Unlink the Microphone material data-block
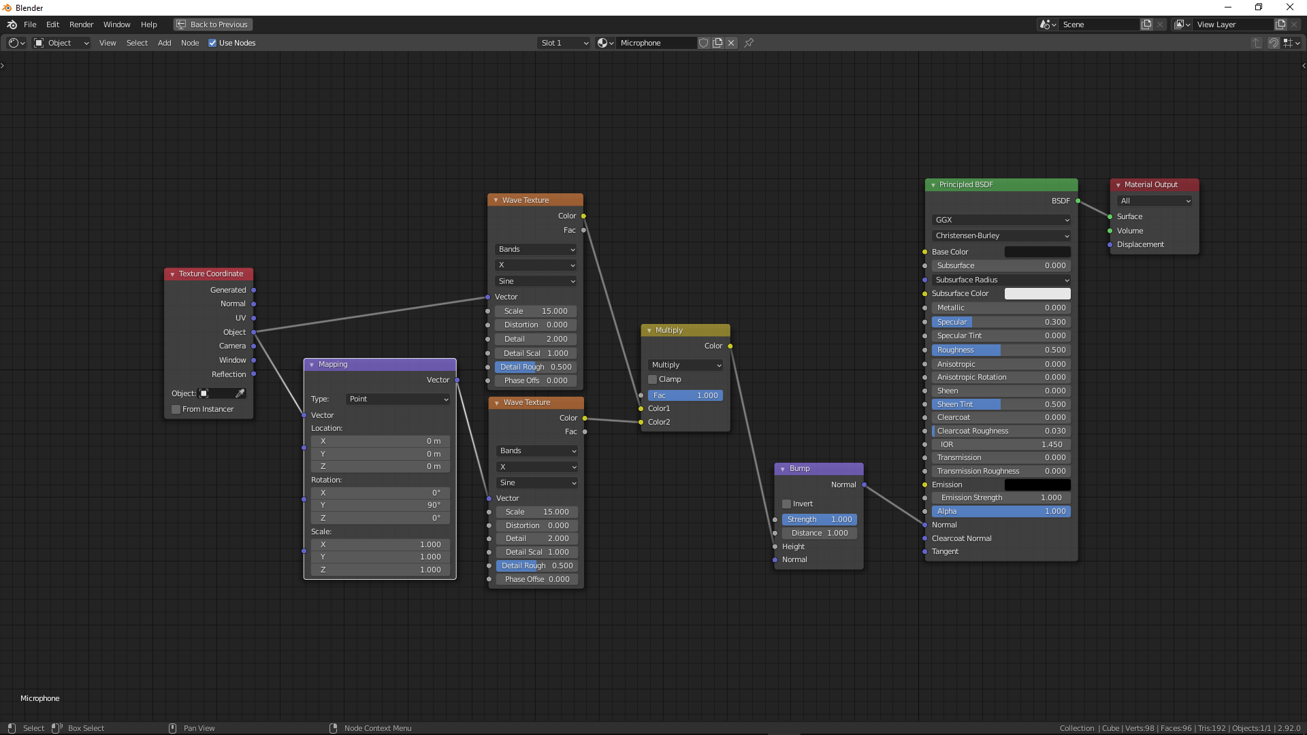 [x=731, y=43]
